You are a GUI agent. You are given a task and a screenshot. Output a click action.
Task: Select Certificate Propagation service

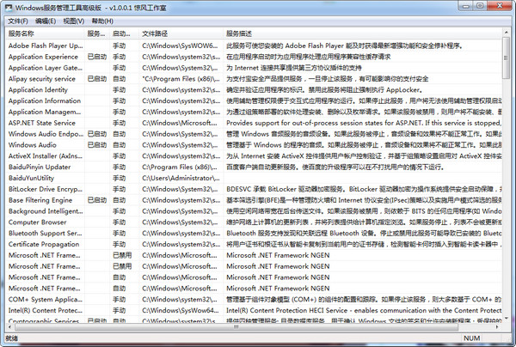pos(44,244)
